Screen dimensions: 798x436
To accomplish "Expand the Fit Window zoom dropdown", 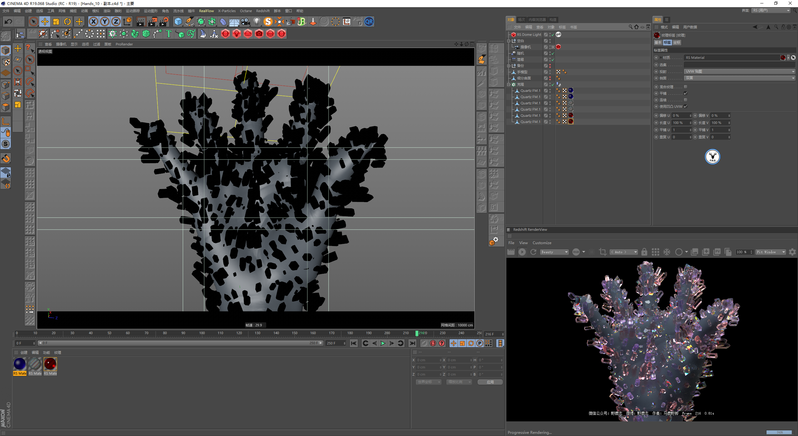I will coord(771,252).
